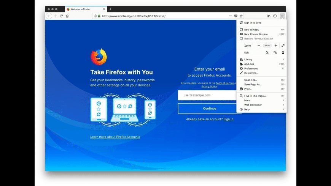Open the Privacy Notice link
The height and width of the screenshot is (186, 331).
pyautogui.click(x=209, y=87)
